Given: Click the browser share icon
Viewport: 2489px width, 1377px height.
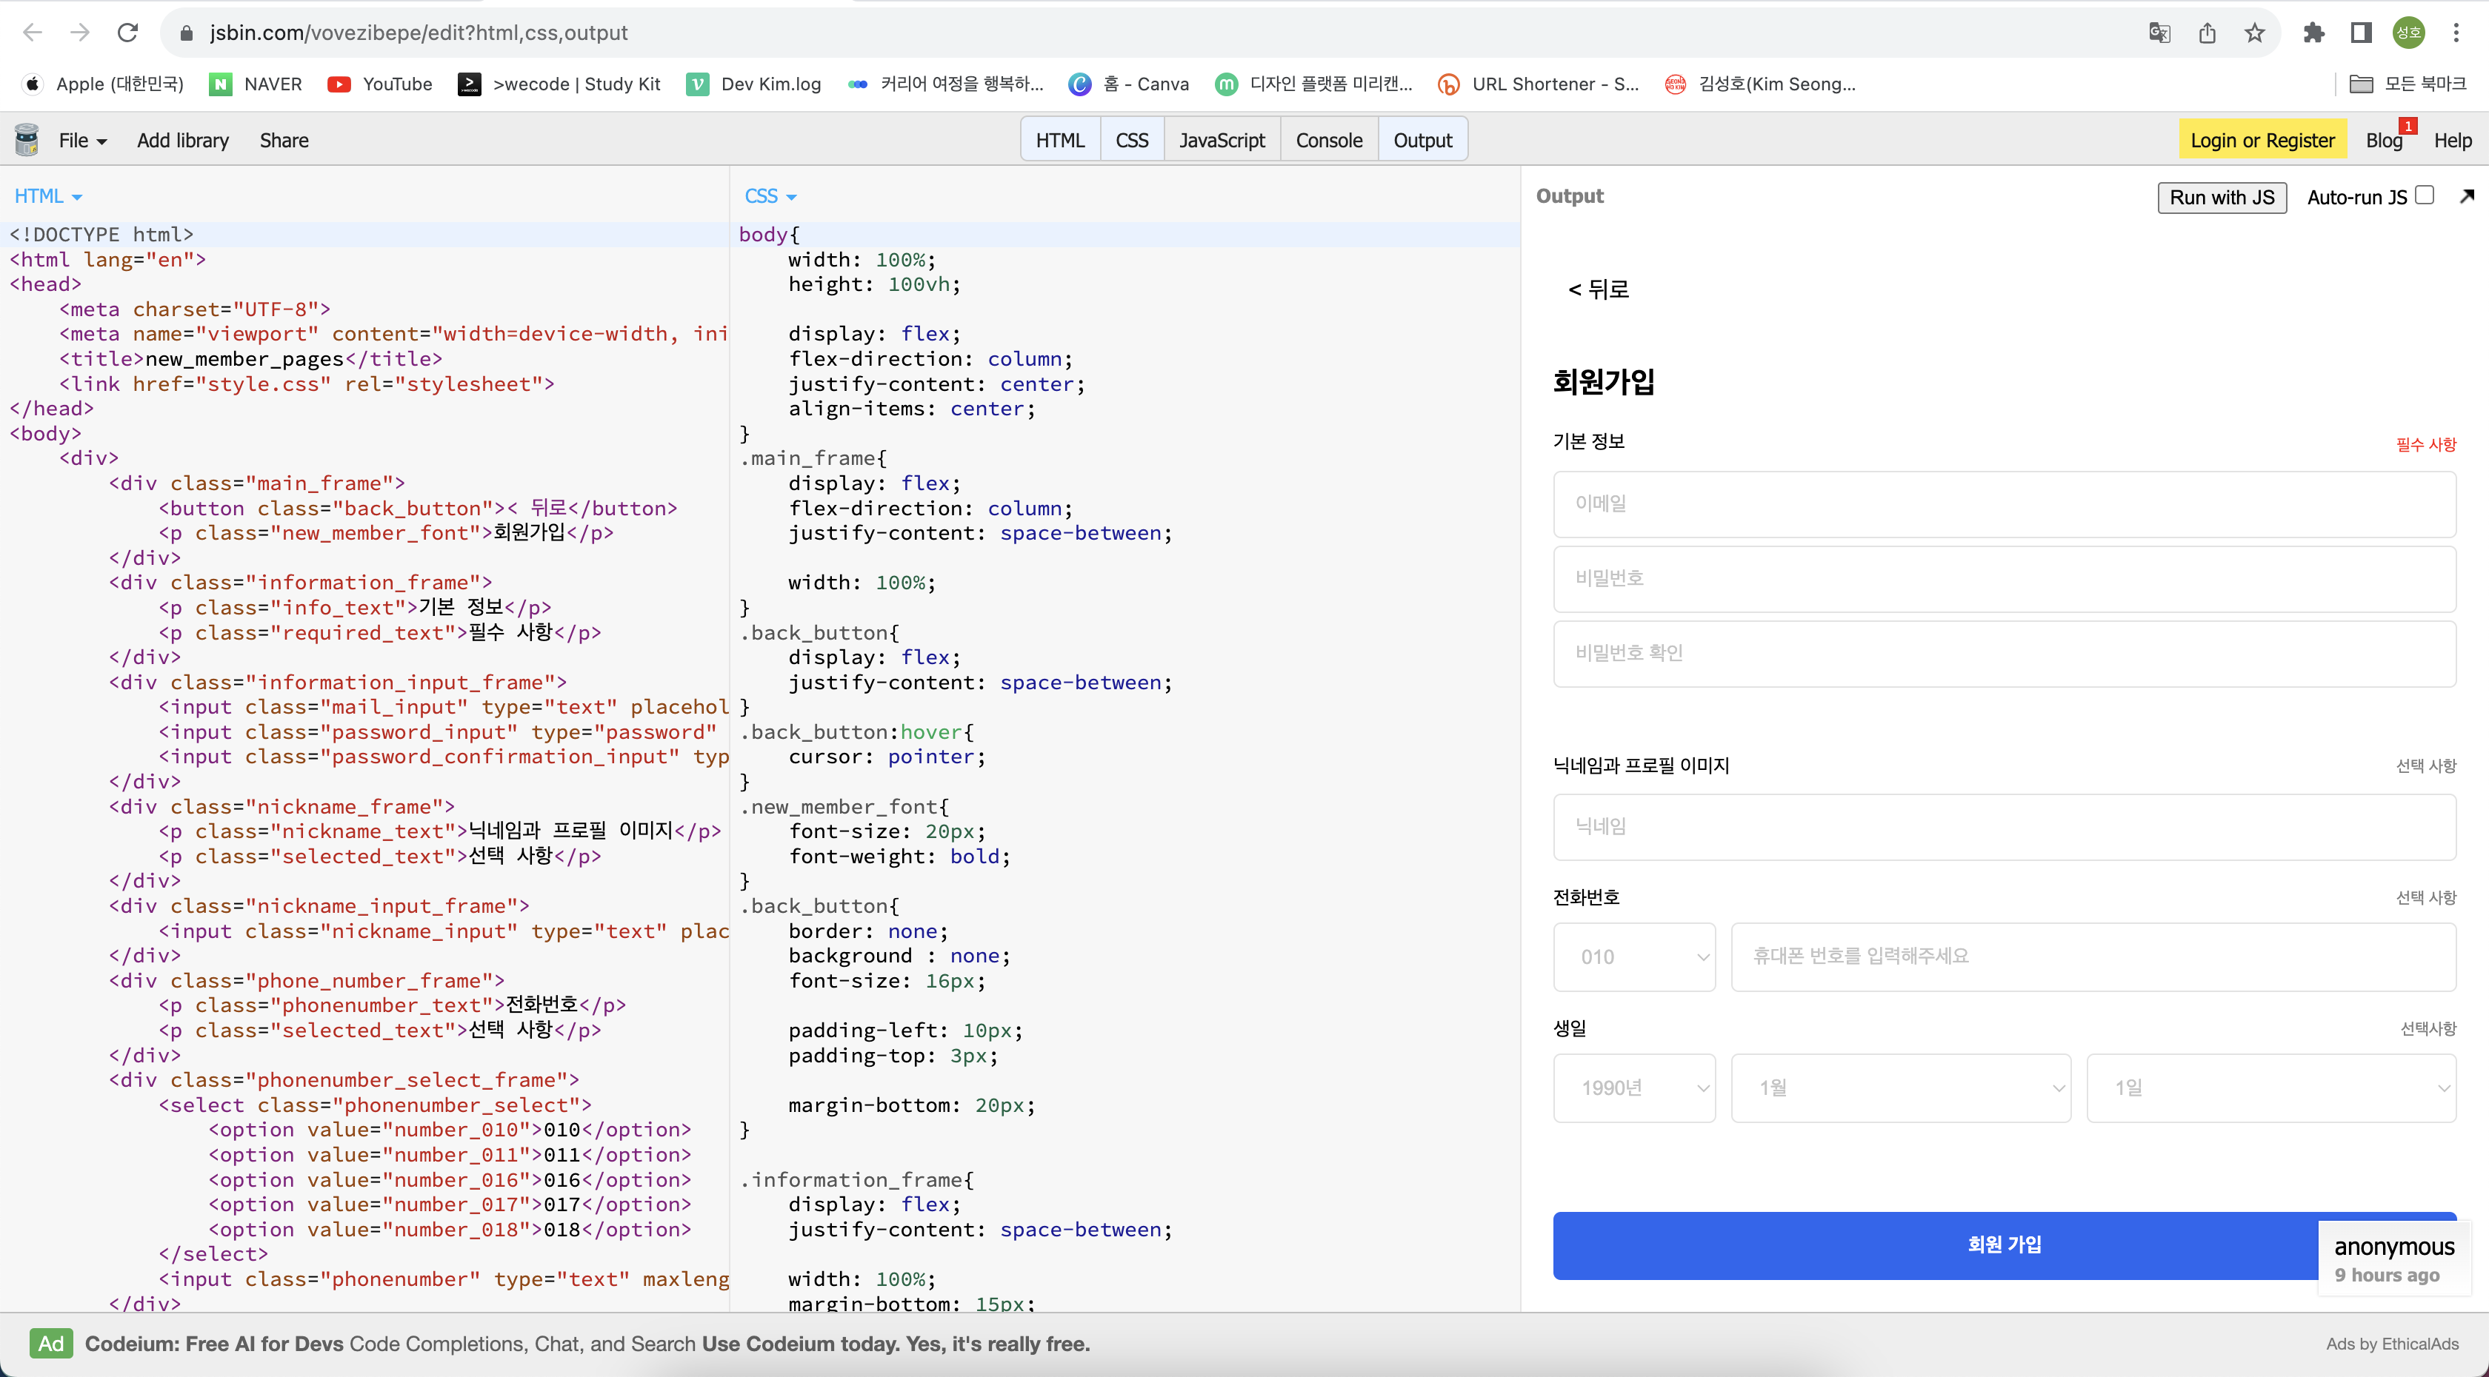Looking at the screenshot, I should click(2207, 32).
